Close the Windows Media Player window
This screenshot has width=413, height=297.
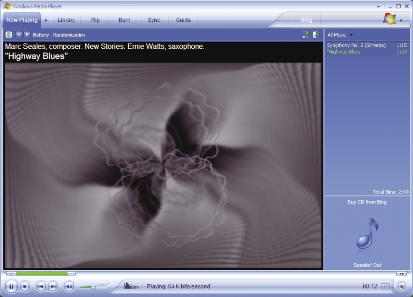click(407, 6)
